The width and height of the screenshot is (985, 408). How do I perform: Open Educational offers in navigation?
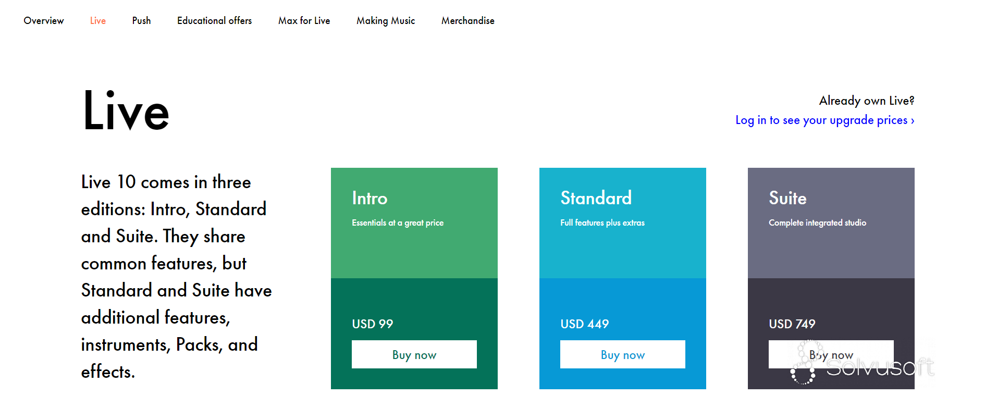coord(214,21)
